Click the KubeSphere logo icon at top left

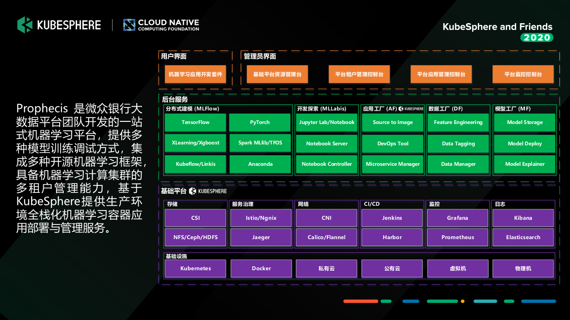(x=25, y=25)
